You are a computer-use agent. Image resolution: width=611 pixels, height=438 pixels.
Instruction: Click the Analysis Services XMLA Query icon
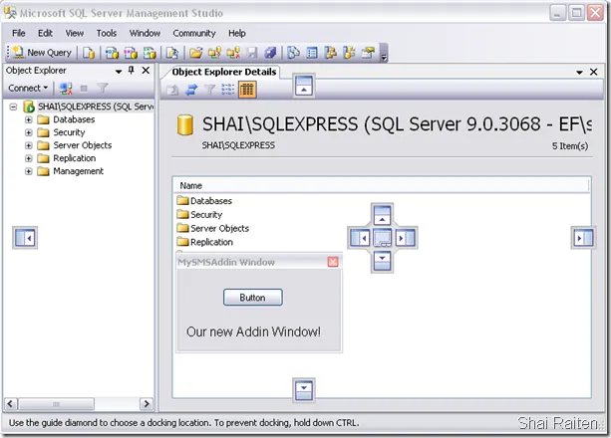150,53
